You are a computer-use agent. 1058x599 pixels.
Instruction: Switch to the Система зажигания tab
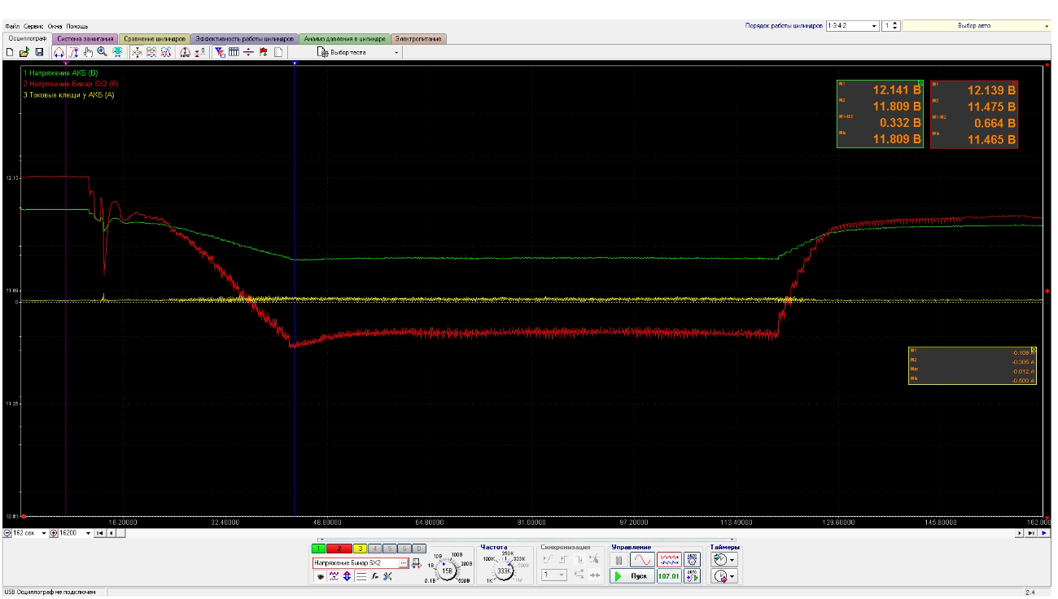[x=85, y=39]
